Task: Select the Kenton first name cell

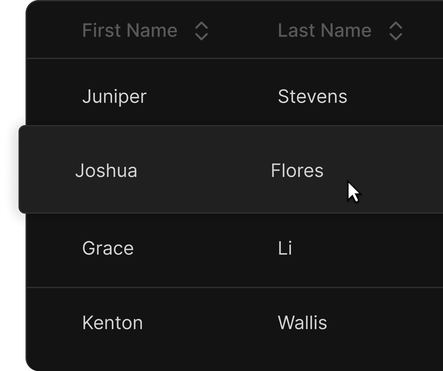Action: click(112, 322)
